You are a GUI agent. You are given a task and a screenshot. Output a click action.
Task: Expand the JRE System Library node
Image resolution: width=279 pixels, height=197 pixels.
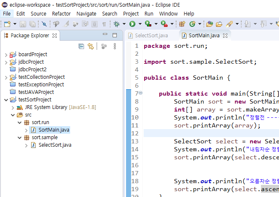point(12,107)
